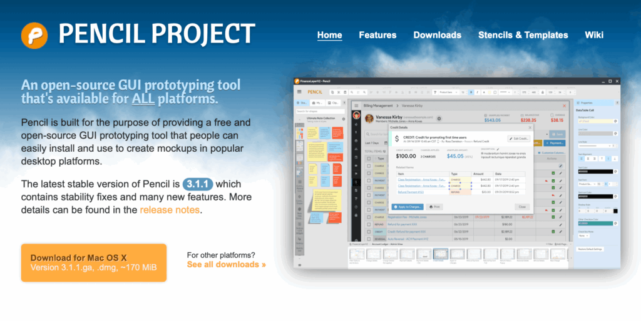Image resolution: width=641 pixels, height=321 pixels.
Task: Select align text left in Text Alignment
Action: click(x=582, y=159)
